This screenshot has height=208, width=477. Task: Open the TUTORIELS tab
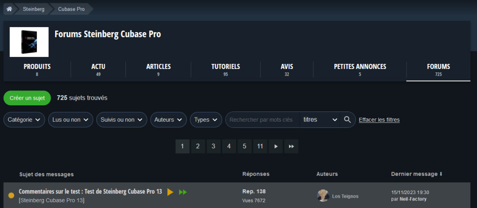click(x=226, y=70)
